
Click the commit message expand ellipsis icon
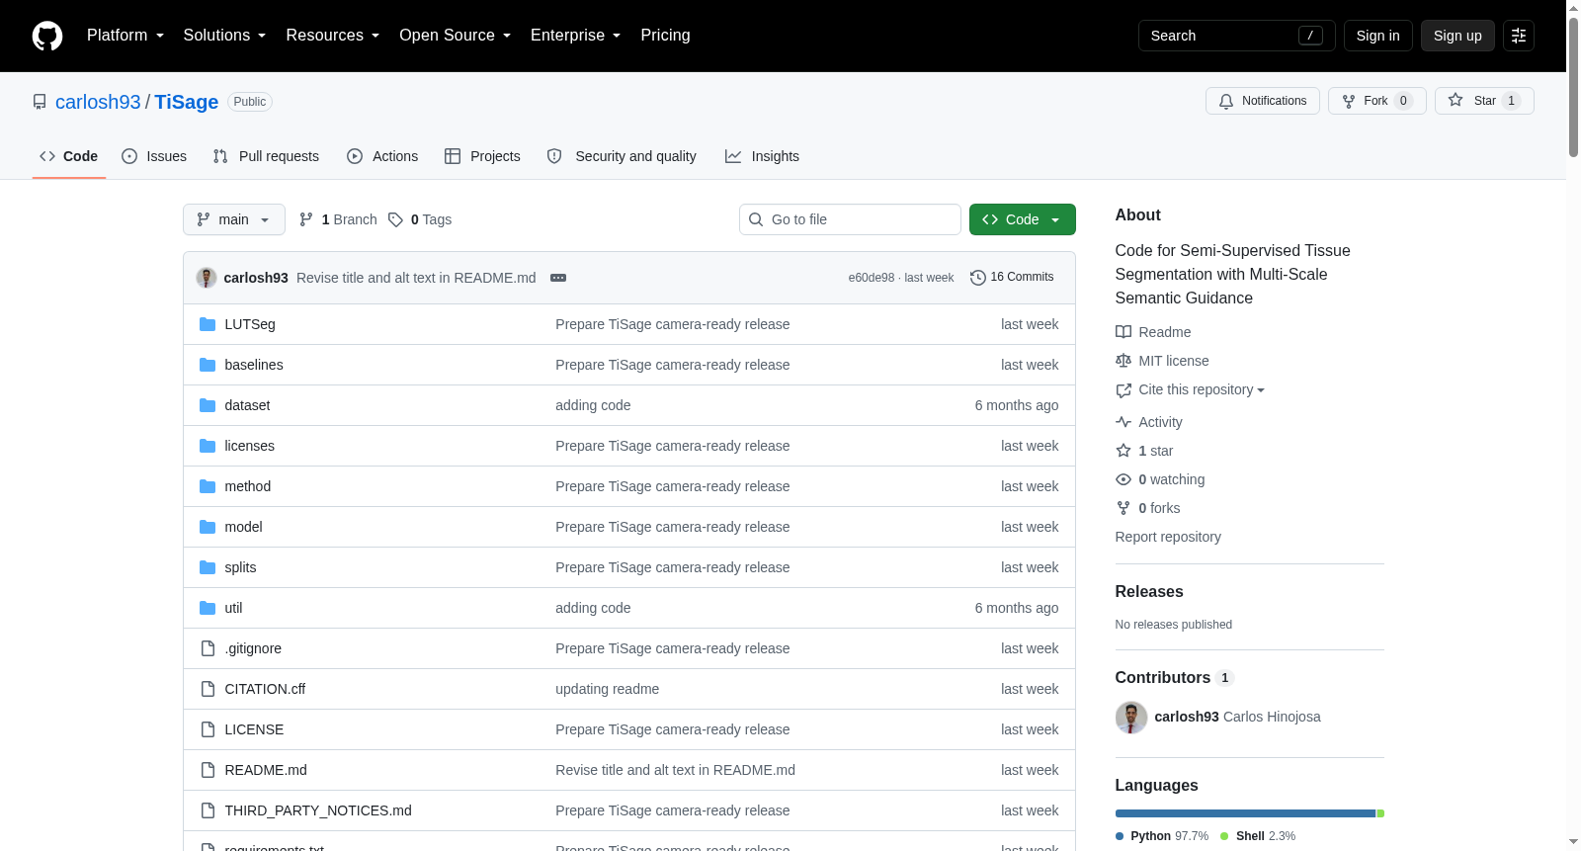point(558,278)
